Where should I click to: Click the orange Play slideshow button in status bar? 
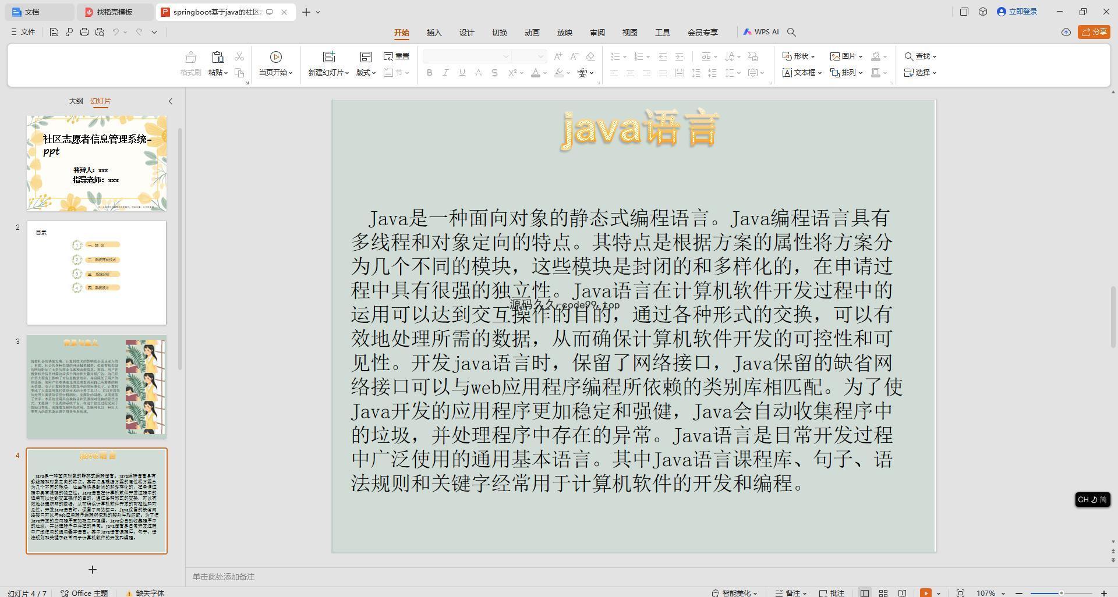[x=925, y=593]
